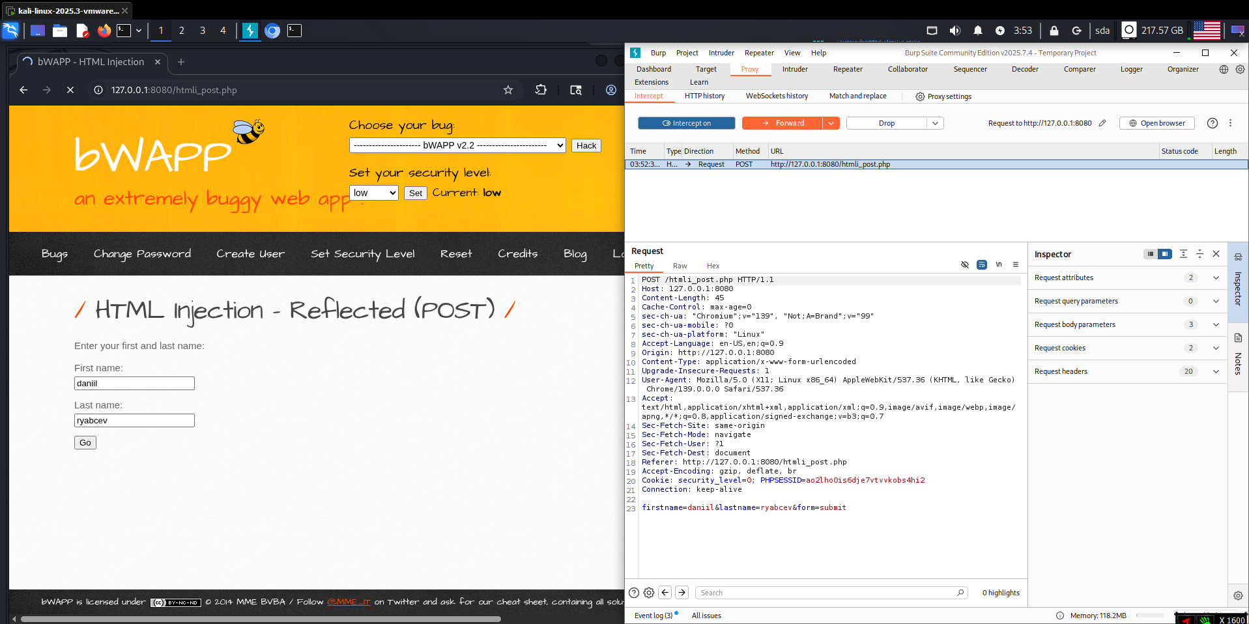
Task: Switch to the HTTP history tab
Action: click(704, 96)
